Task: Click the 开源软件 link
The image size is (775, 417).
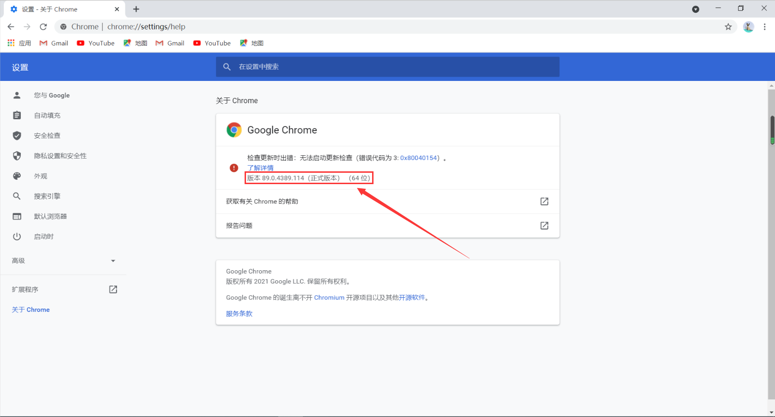Action: click(x=412, y=298)
